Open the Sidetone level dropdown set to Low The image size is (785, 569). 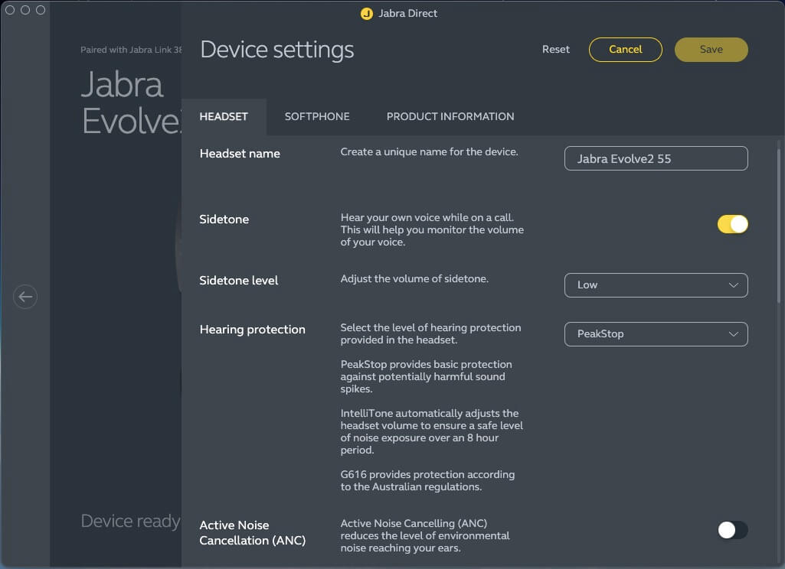click(x=655, y=285)
